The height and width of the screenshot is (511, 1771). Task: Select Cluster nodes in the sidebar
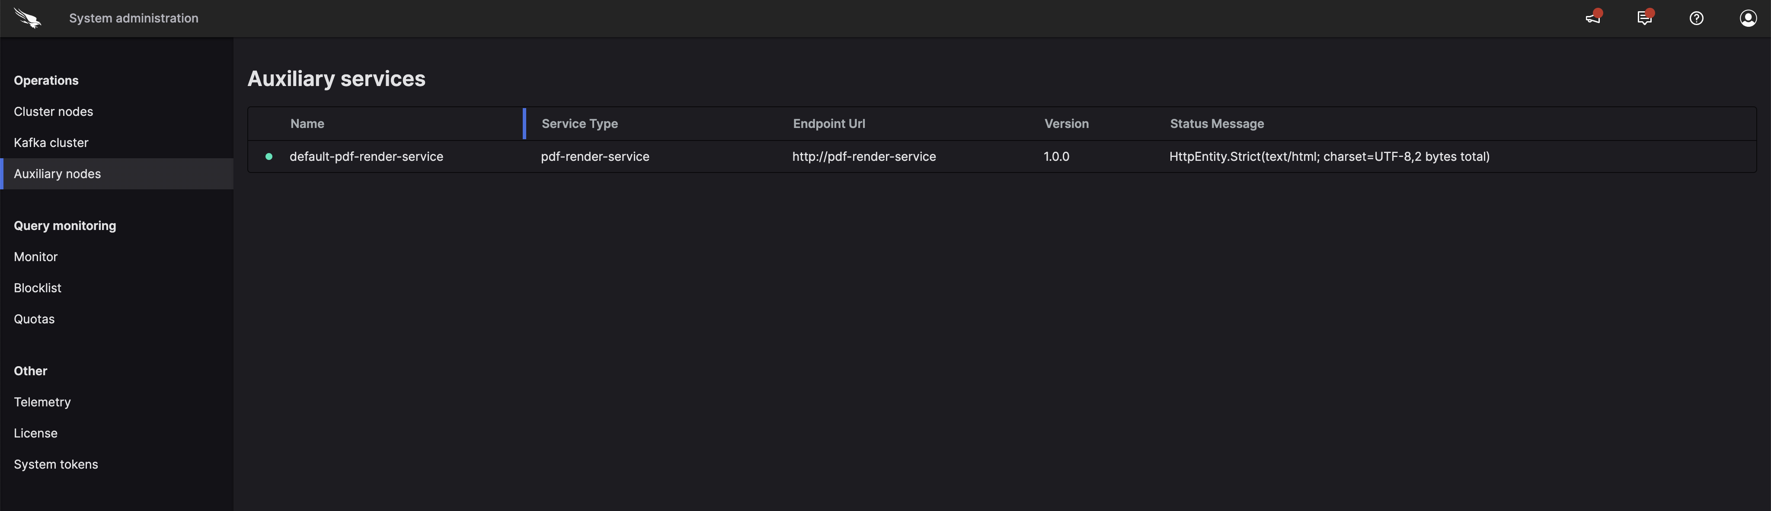(x=54, y=111)
